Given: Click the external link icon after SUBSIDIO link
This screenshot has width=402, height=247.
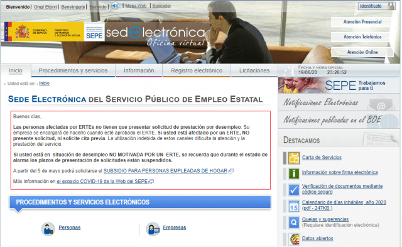Looking at the screenshot, I should [x=231, y=171].
